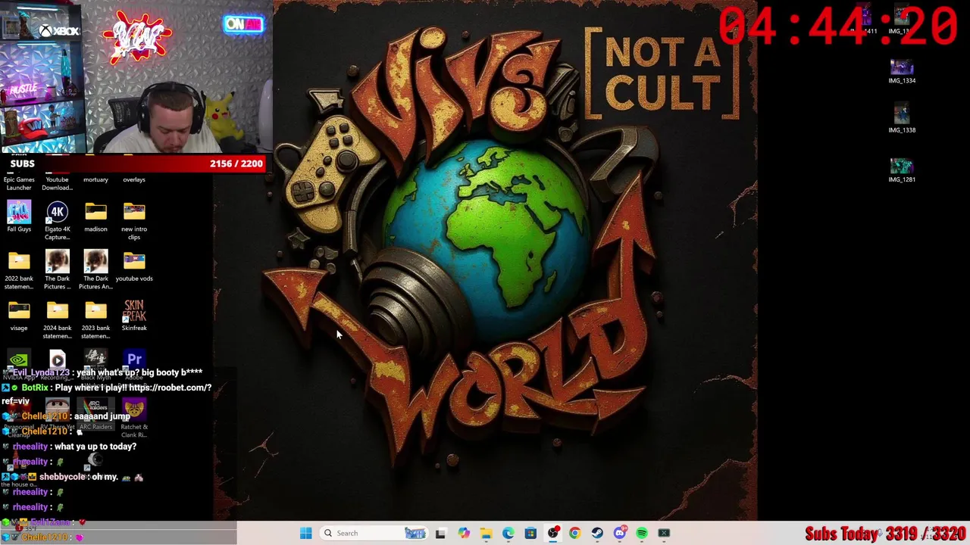Open the 2023 bank statement folder
970x545 pixels.
pyautogui.click(x=95, y=319)
